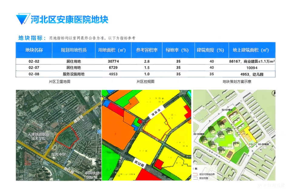Select the 02-02 table row name
291x194 pixels.
point(34,61)
